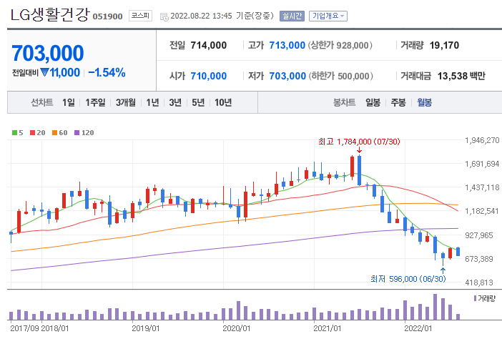Click the 1,946,270 price axis label
The height and width of the screenshot is (344, 502).
(482, 140)
